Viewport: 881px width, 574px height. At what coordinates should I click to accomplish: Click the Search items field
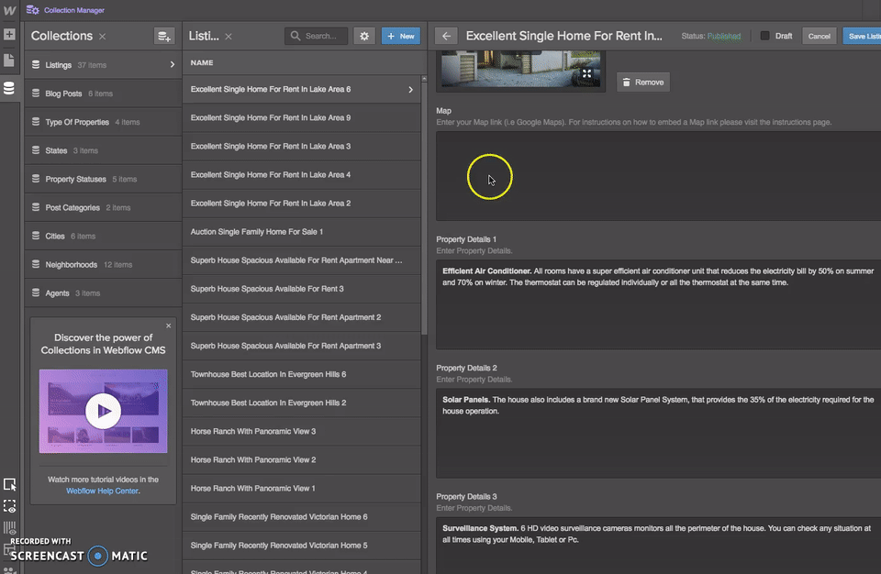coord(318,36)
